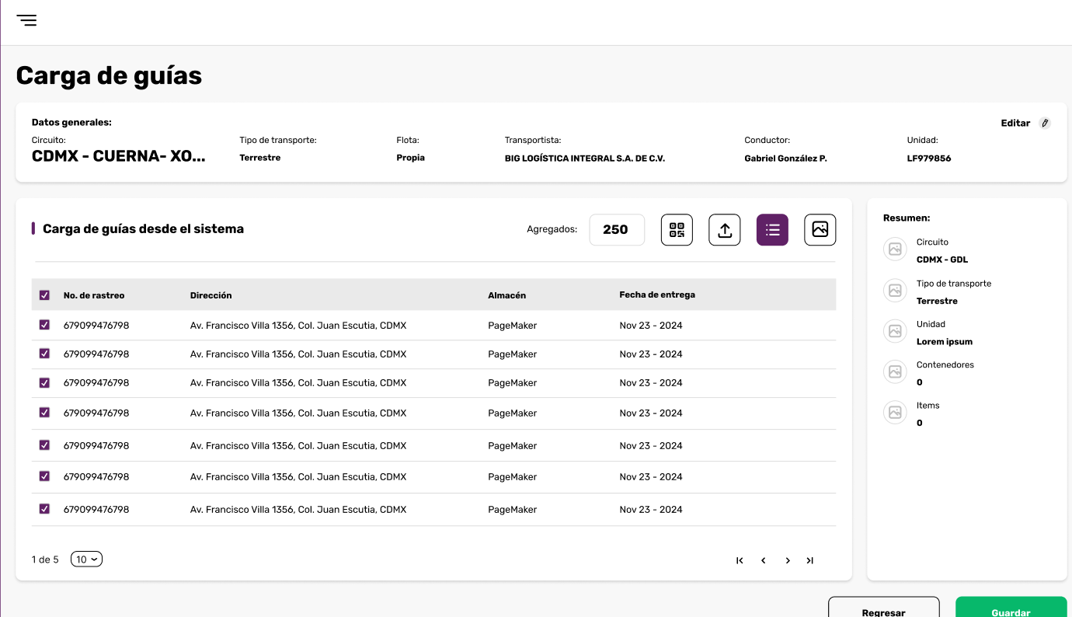Go to the next page arrow
This screenshot has width=1072, height=617.
(x=788, y=560)
